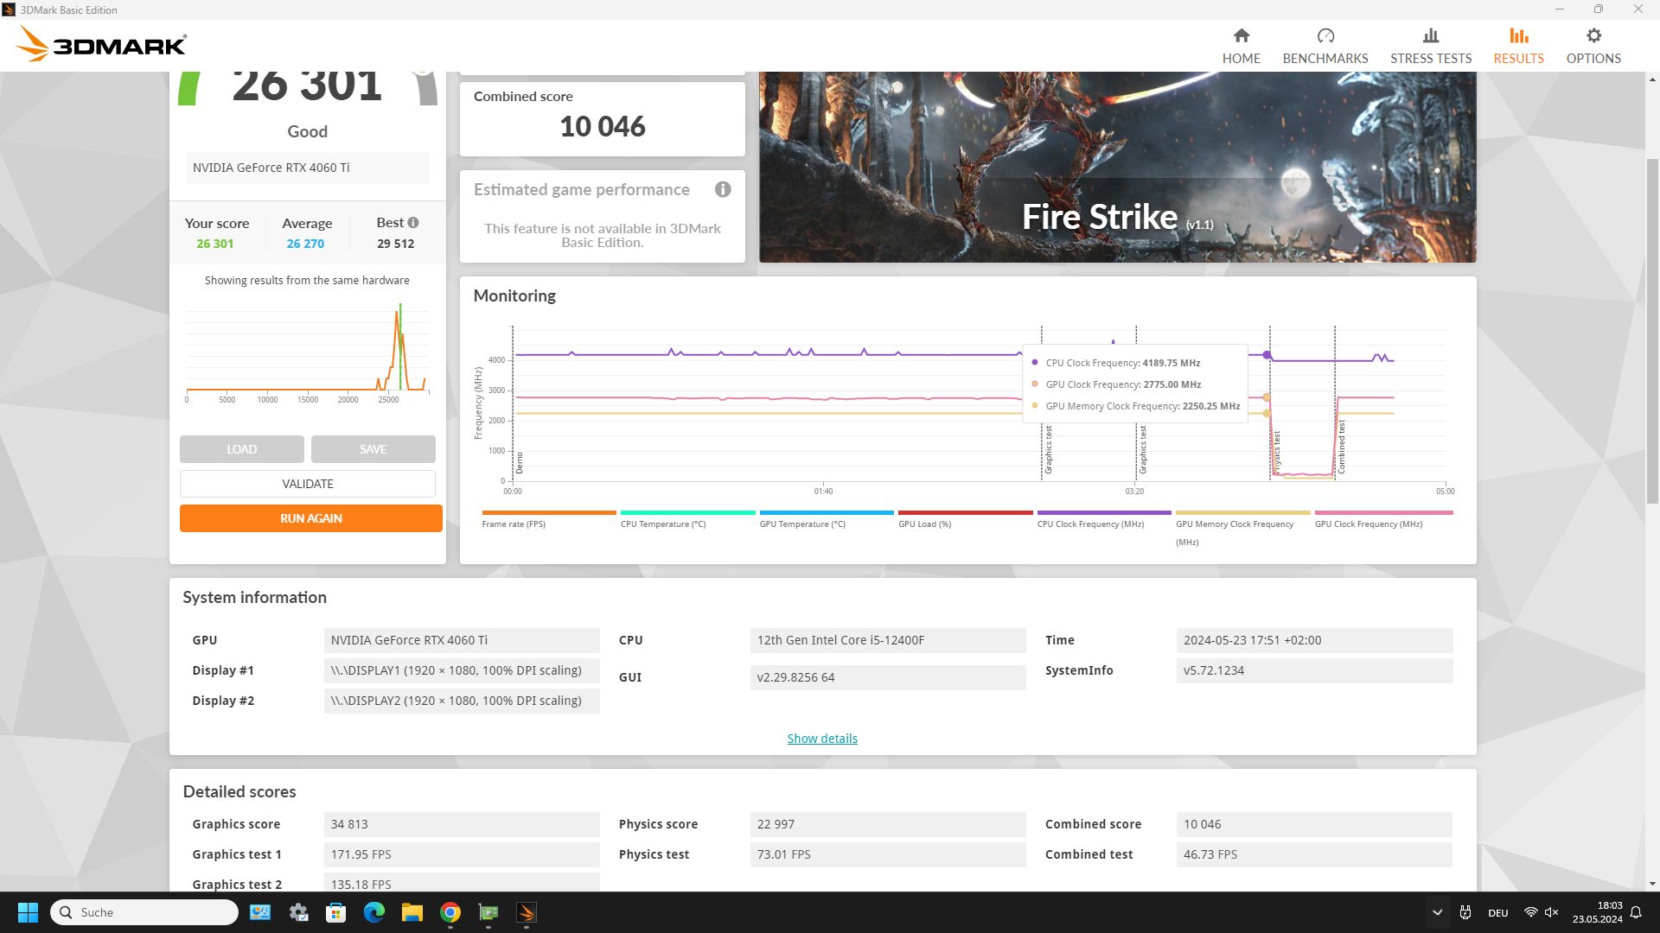This screenshot has width=1660, height=933.
Task: Click info icon next to Best score
Action: coord(413,223)
